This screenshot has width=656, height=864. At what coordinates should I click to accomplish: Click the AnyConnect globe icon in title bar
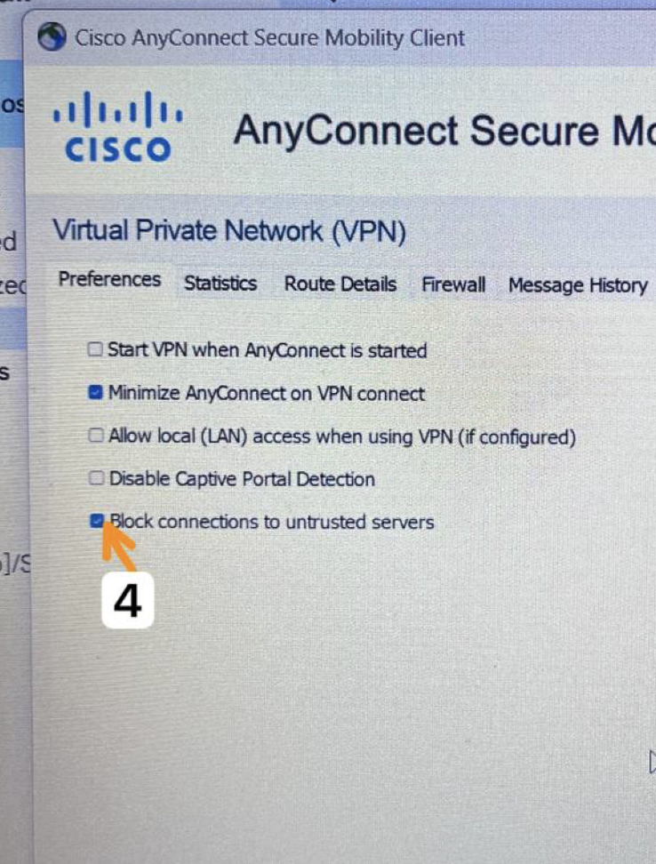point(52,37)
